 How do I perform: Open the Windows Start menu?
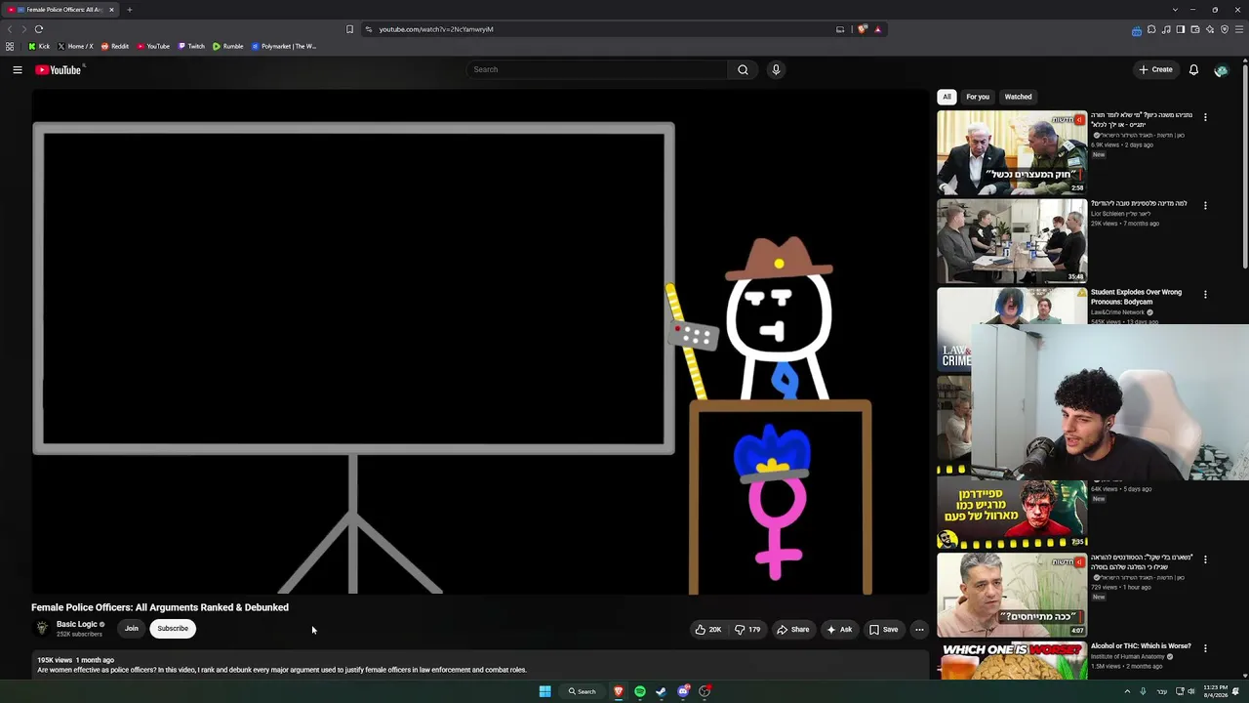pyautogui.click(x=545, y=691)
